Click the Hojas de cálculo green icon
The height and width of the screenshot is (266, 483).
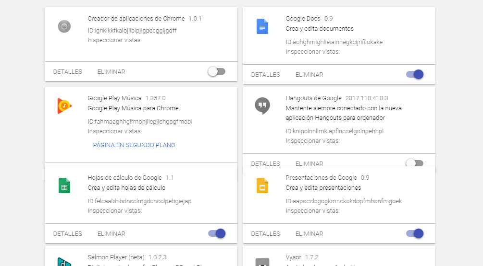64,185
